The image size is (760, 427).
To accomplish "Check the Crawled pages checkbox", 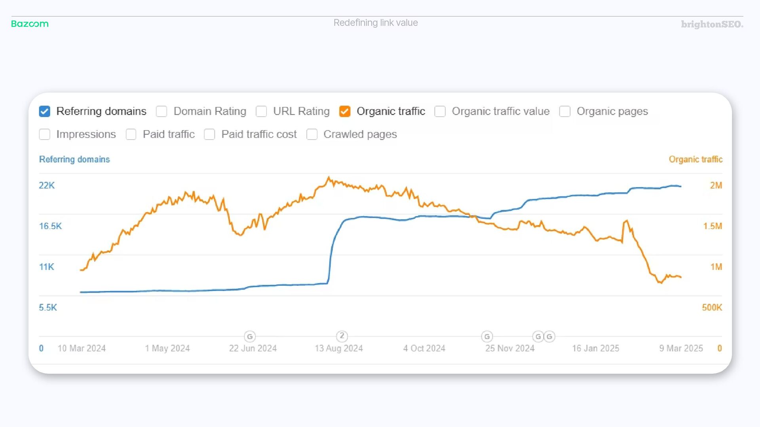I will (x=312, y=134).
